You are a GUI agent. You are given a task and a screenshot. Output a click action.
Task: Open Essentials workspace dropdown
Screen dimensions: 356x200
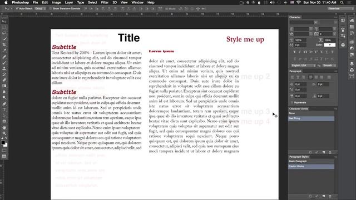tap(340, 9)
